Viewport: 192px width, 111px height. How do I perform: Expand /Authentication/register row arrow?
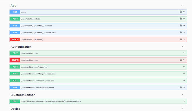point(184,67)
